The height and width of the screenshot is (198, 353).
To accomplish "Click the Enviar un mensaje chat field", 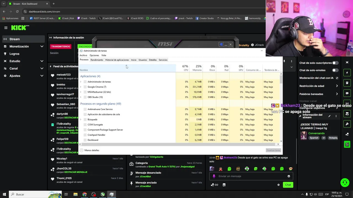I will 251,176.
